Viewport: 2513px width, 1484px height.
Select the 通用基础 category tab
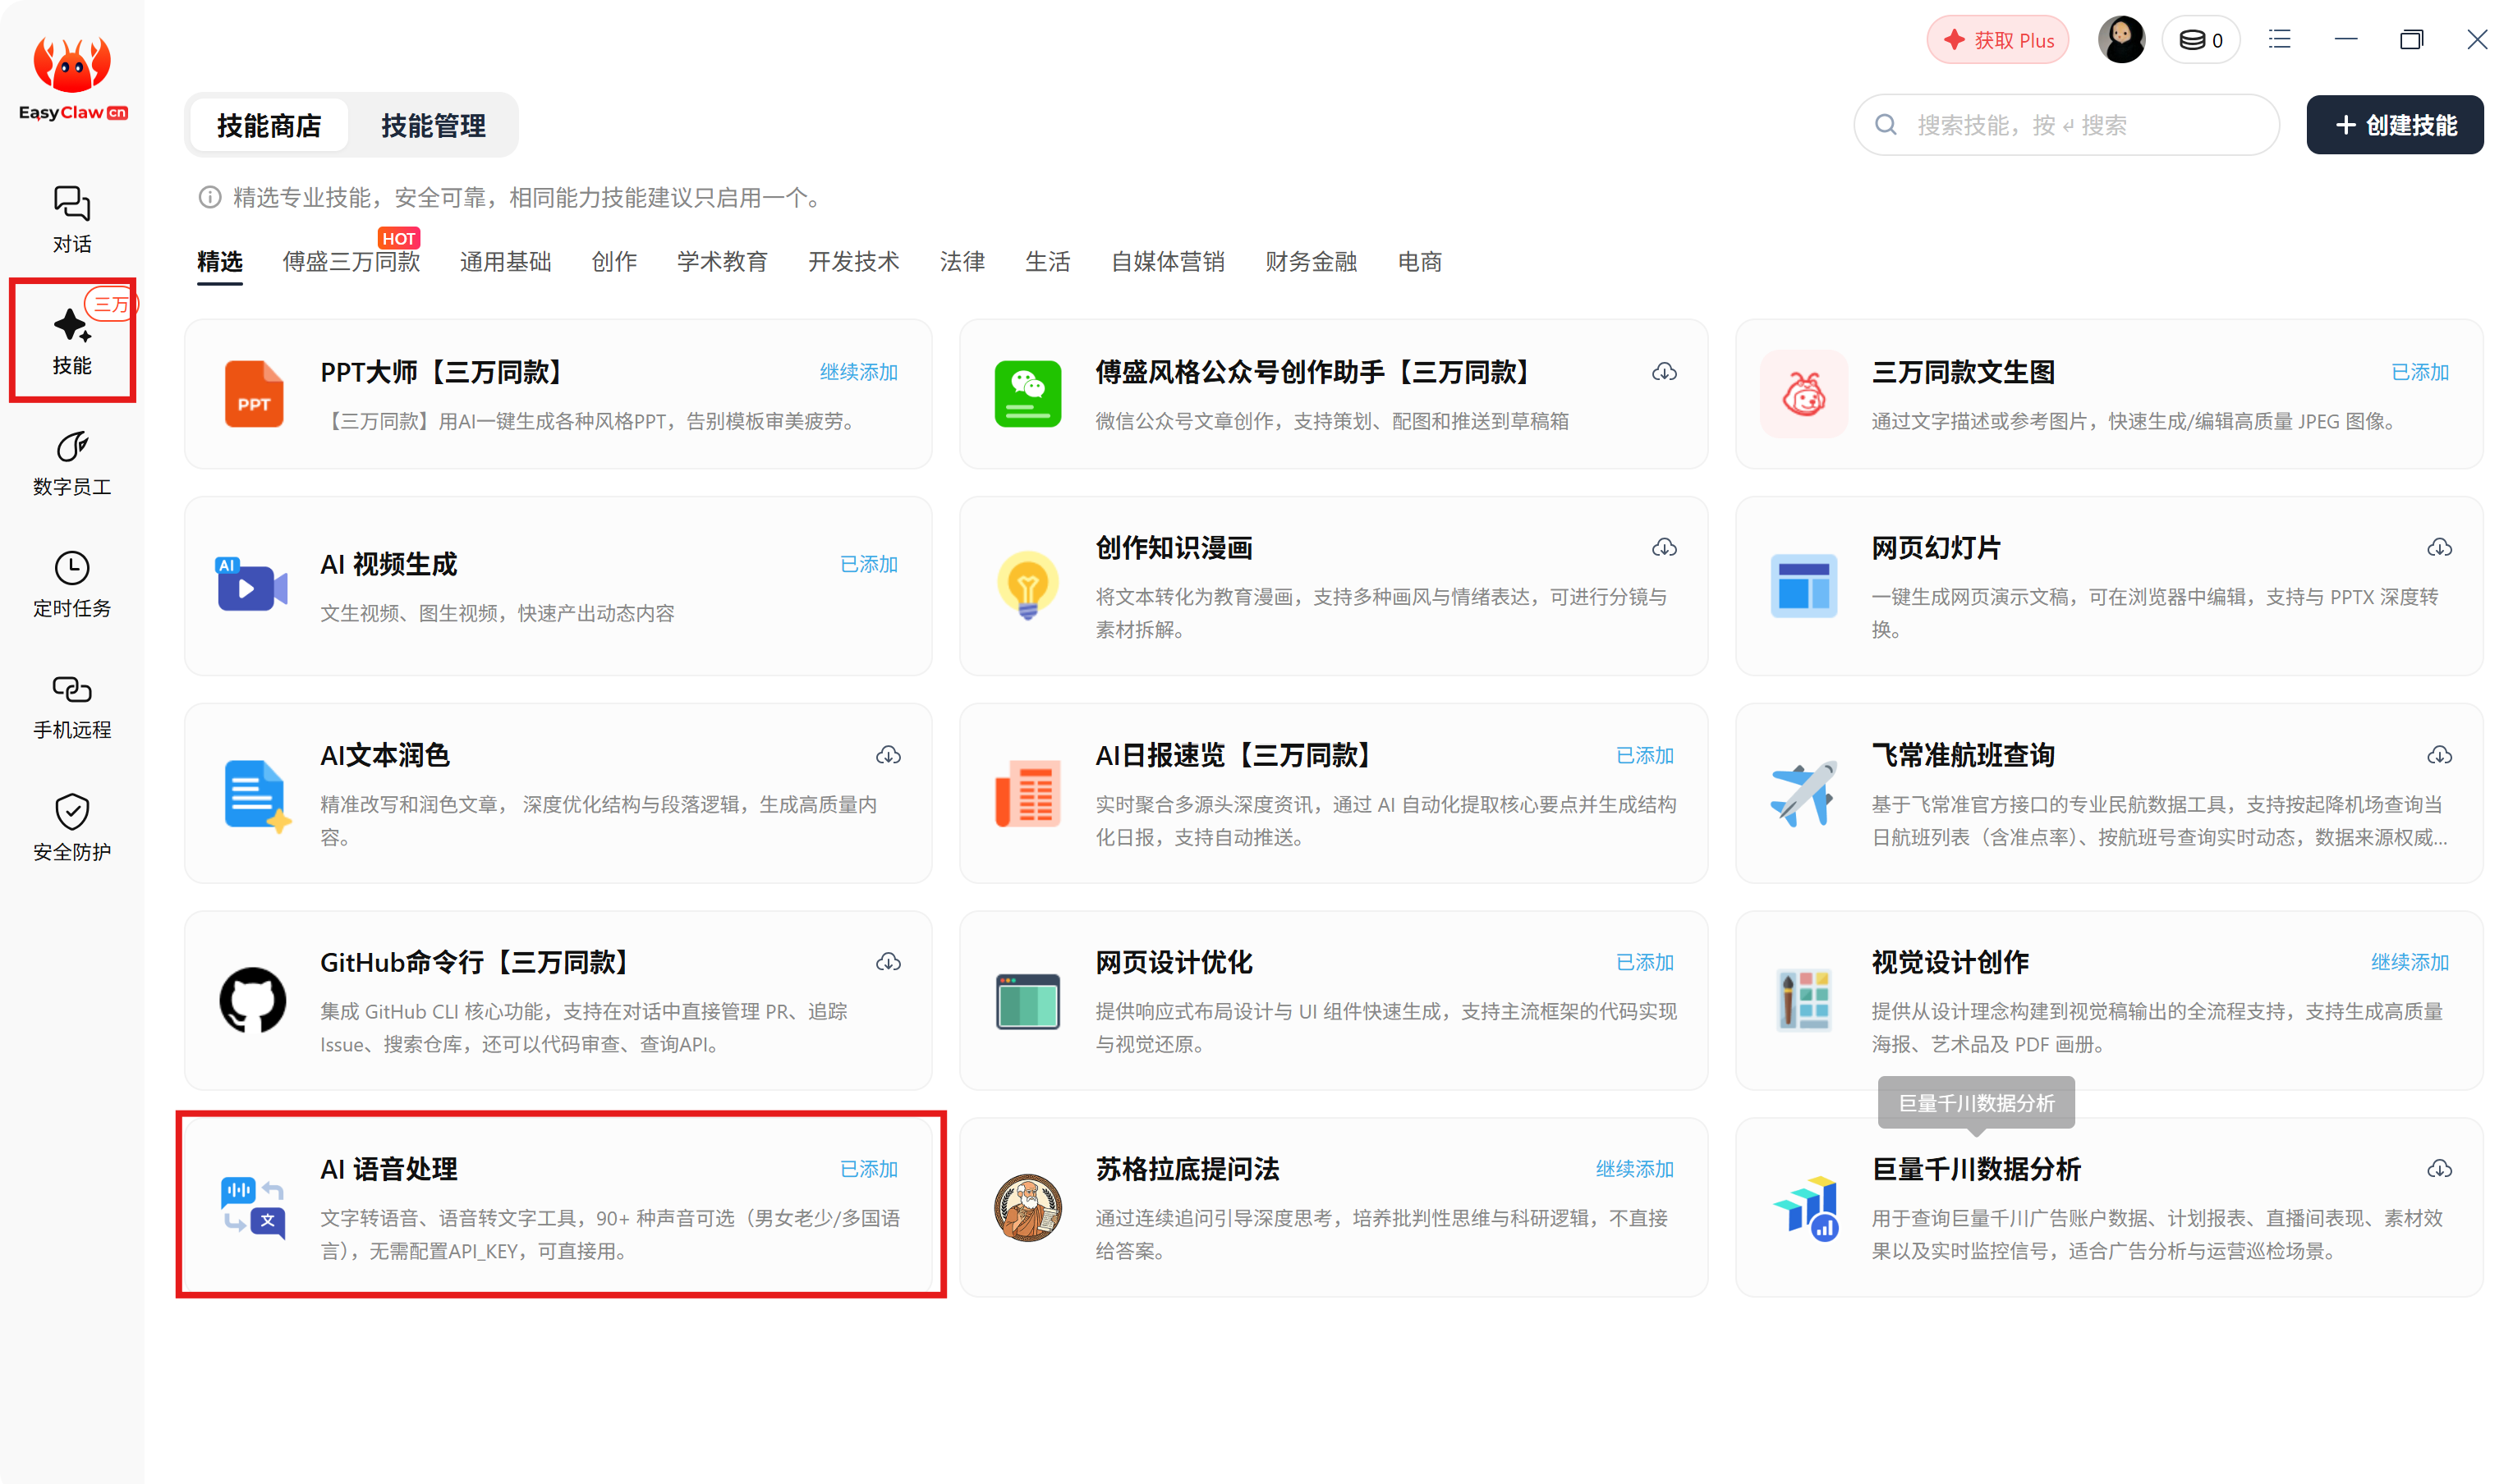505,262
